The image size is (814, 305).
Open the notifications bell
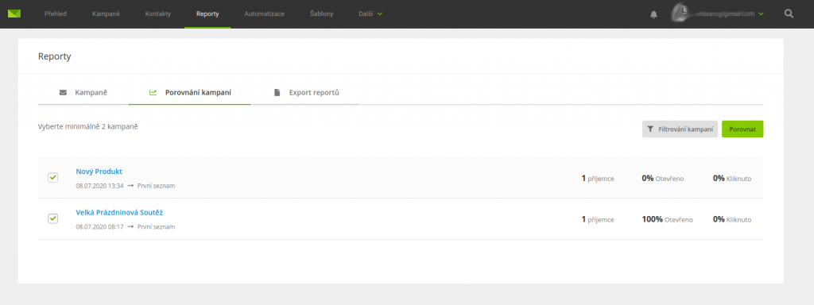pos(653,14)
